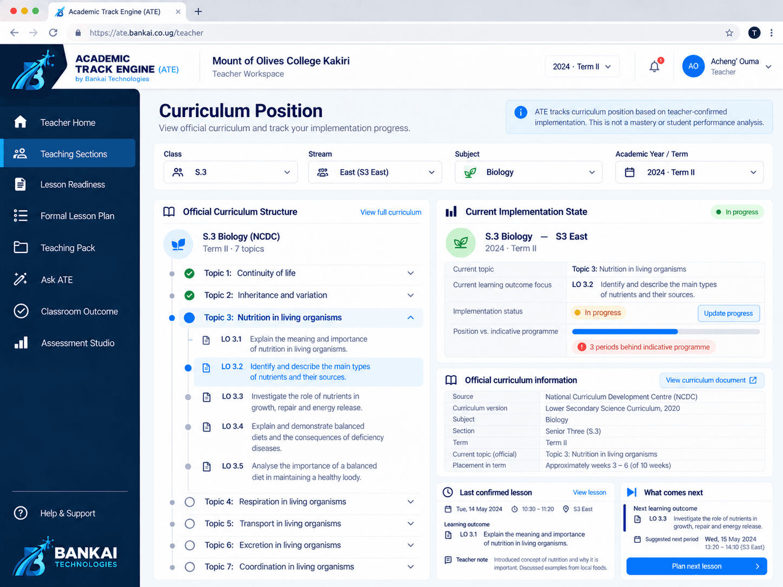This screenshot has width=783, height=587.
Task: Click the Academic Track Engine rocket logo
Action: [34, 70]
